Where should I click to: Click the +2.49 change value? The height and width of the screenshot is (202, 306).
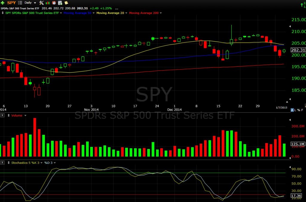[x=94, y=8]
